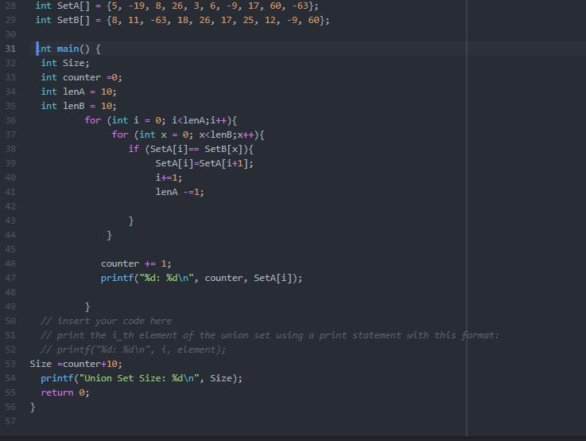Click the inner 'for' keyword on line 37
Screen dimensions: 586x441
coord(120,135)
